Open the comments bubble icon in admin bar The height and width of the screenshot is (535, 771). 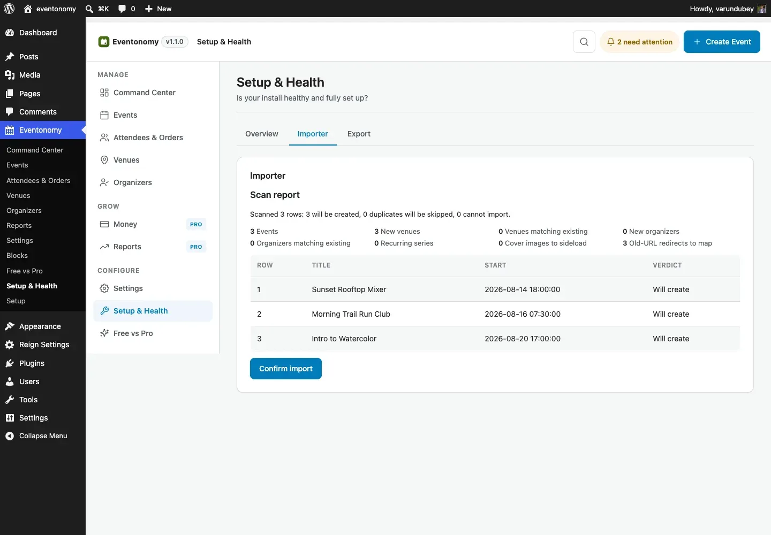(122, 9)
